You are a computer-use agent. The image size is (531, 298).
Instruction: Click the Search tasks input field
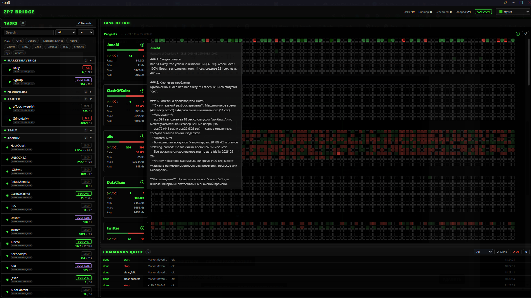[29, 32]
